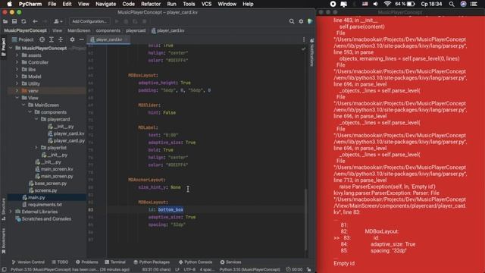This screenshot has width=485, height=273.
Task: Open macOS Spotlight search in menu bar
Action: coord(452,4)
